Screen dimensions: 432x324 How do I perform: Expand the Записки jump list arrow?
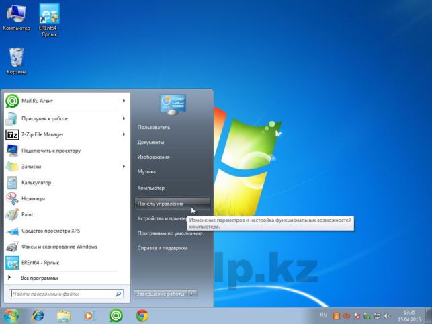point(124,167)
